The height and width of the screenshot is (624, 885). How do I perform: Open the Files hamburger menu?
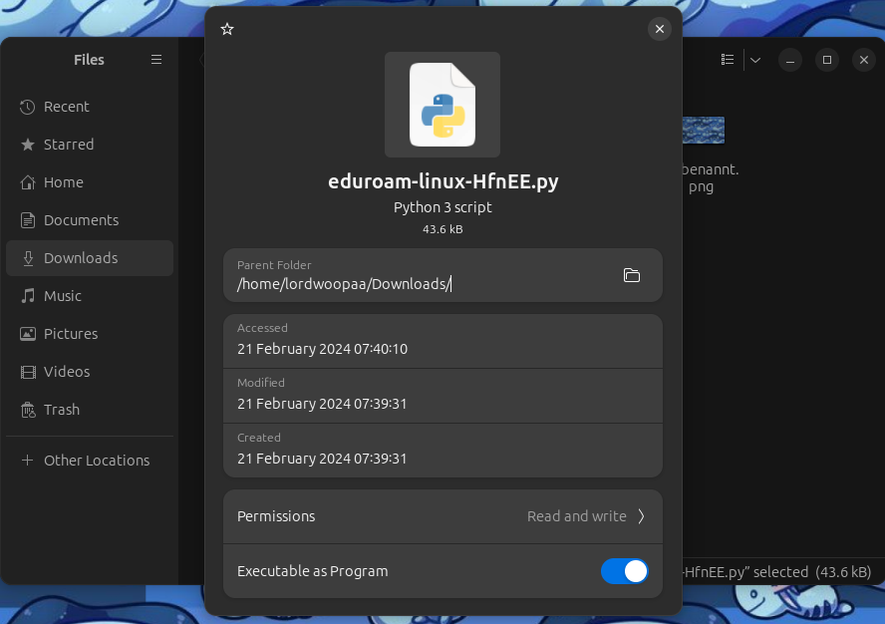(156, 59)
